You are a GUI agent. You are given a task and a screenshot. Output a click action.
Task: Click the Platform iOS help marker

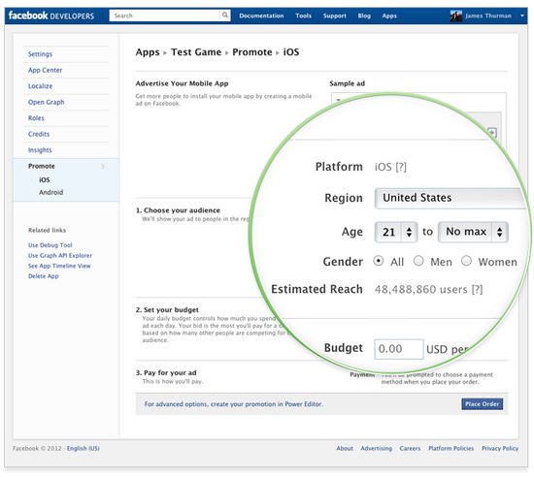401,167
